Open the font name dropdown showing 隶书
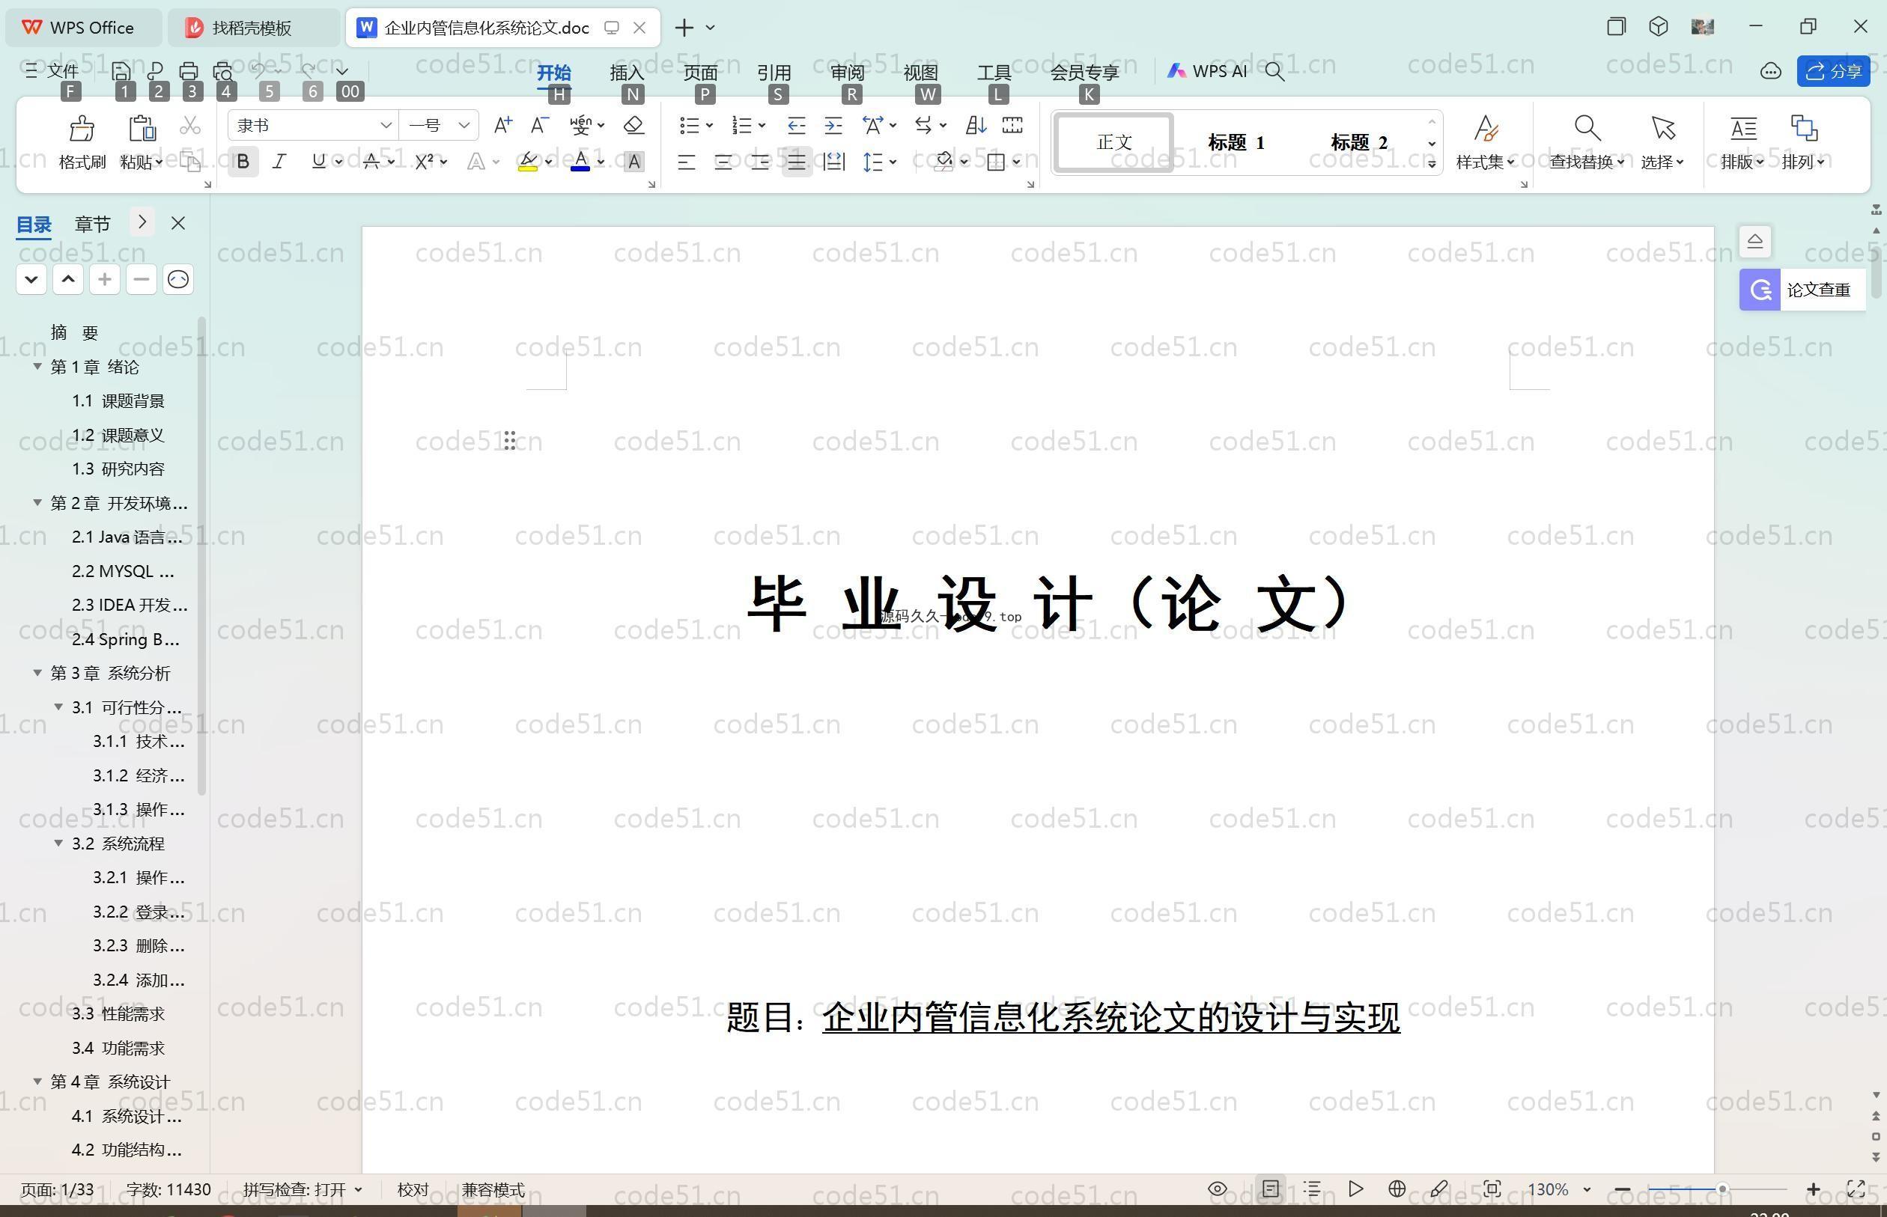The image size is (1887, 1217). [386, 126]
